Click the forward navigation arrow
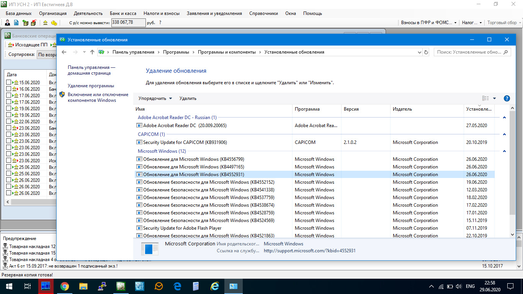The width and height of the screenshot is (523, 294). pos(75,52)
